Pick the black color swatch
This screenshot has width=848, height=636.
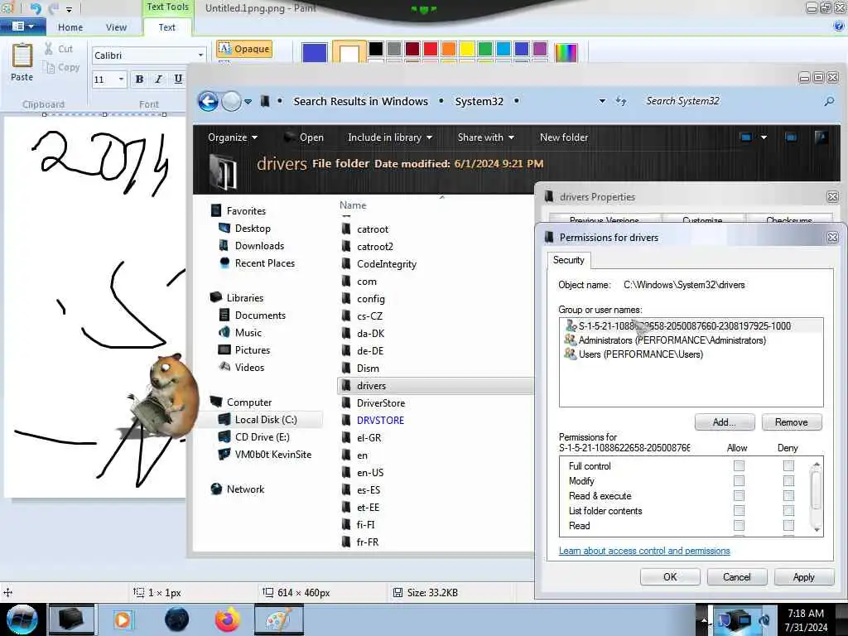point(376,49)
